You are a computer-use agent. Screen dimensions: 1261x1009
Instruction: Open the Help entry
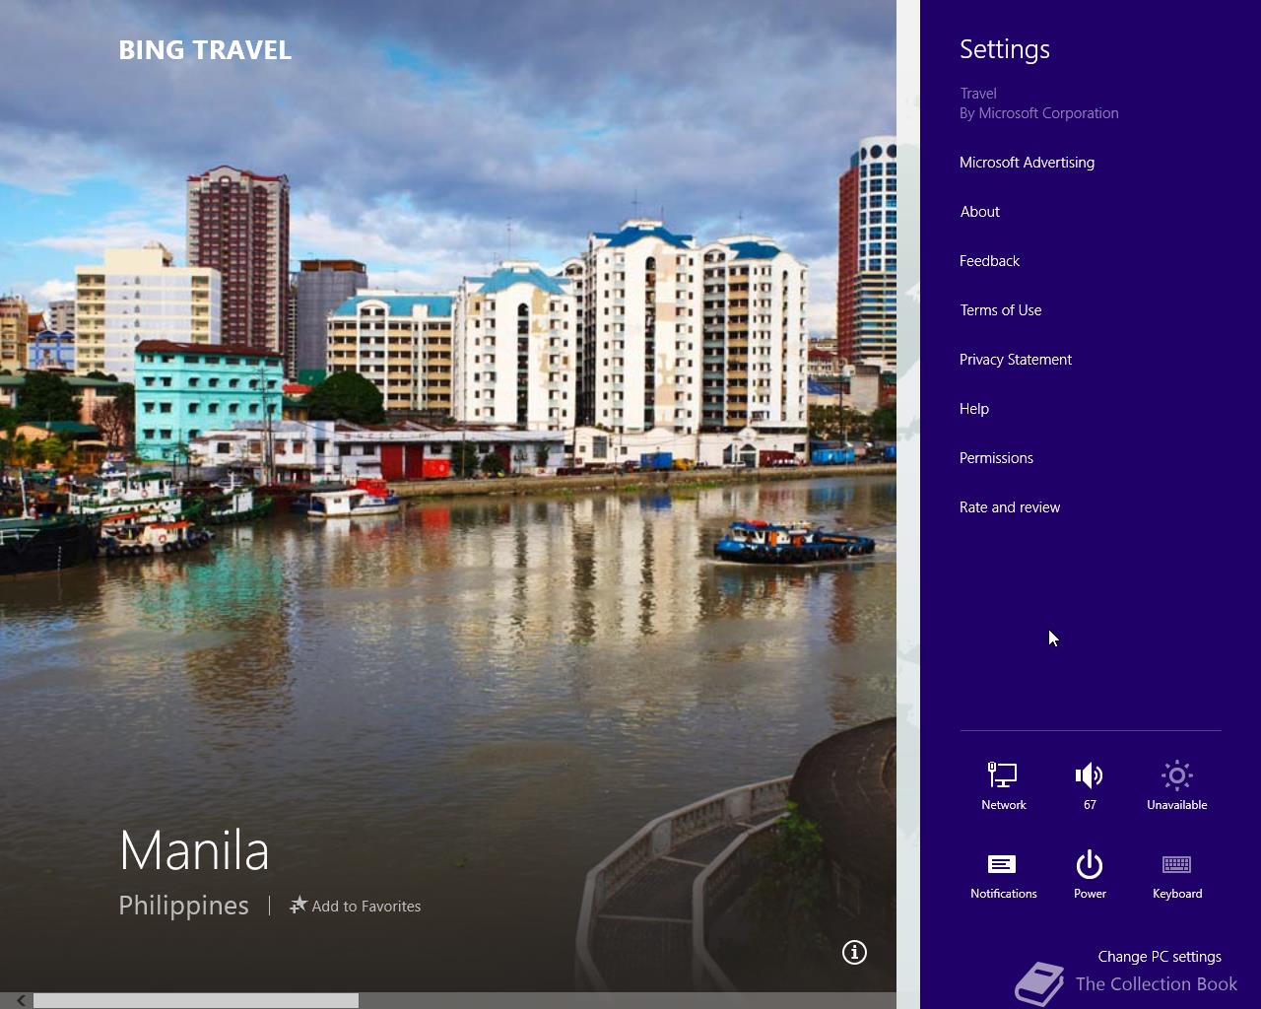pos(974,409)
